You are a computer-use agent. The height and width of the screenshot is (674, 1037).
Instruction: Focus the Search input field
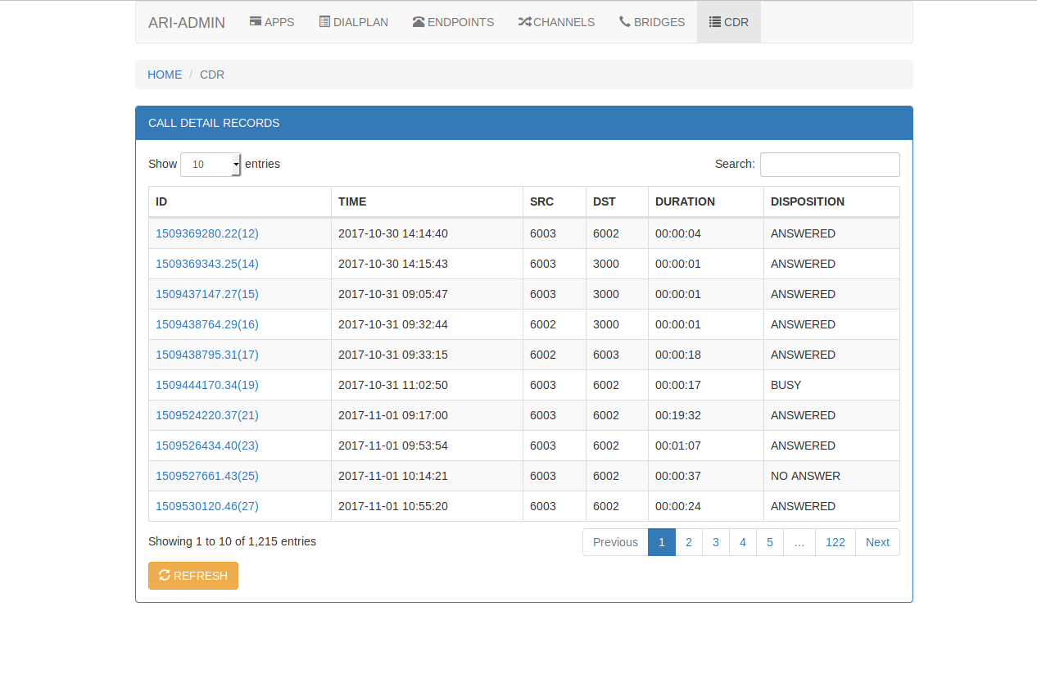[830, 165]
